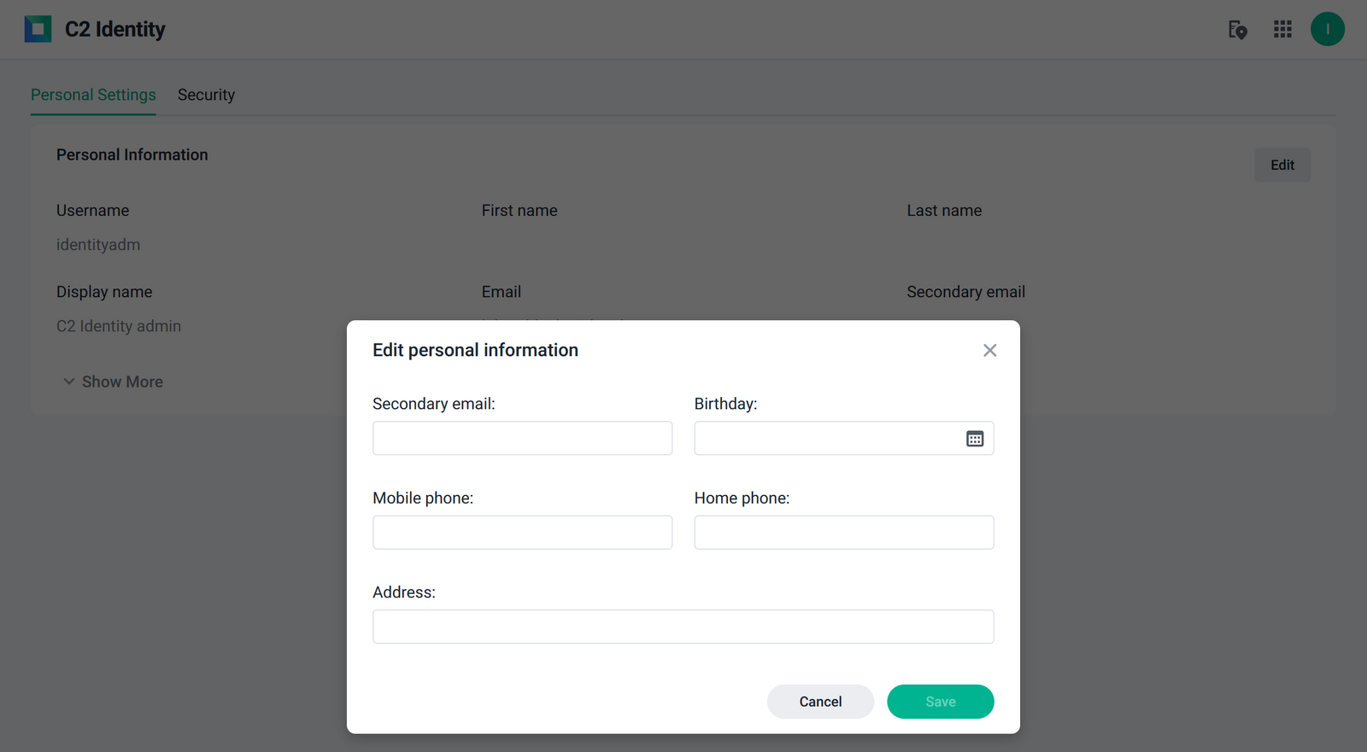Open the Birthday calendar picker icon
1367x752 pixels.
pyautogui.click(x=975, y=439)
